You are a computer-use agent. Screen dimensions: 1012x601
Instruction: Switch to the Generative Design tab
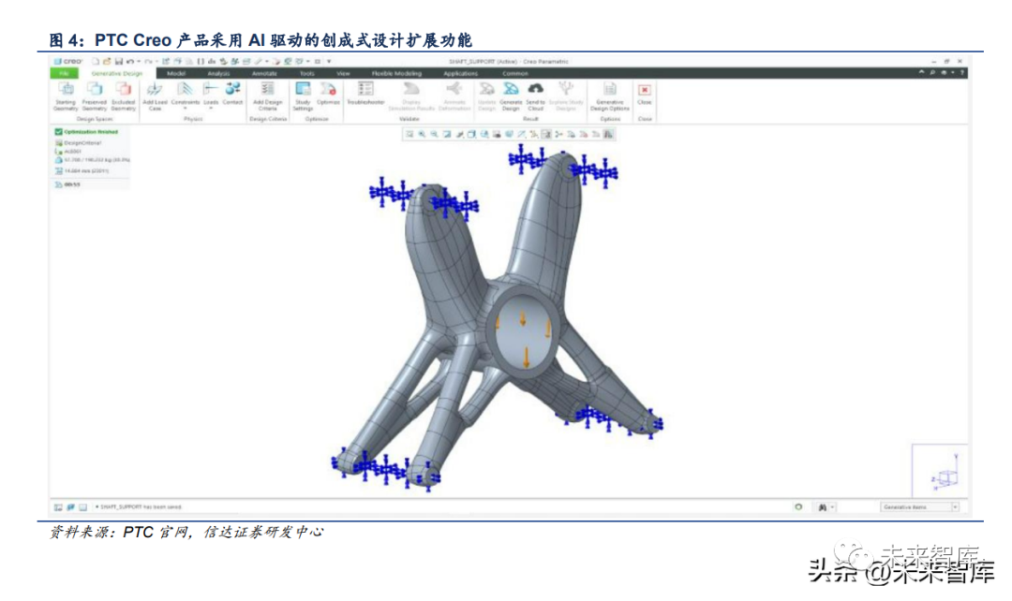point(117,74)
